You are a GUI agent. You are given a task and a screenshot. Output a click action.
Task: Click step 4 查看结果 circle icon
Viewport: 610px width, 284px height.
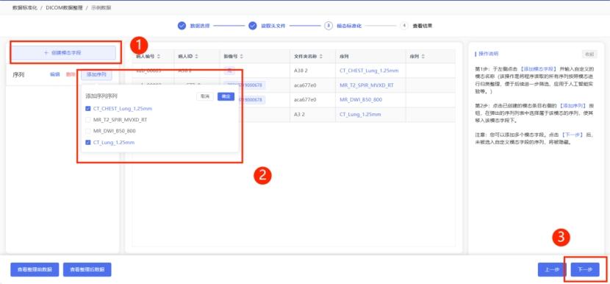click(x=403, y=26)
